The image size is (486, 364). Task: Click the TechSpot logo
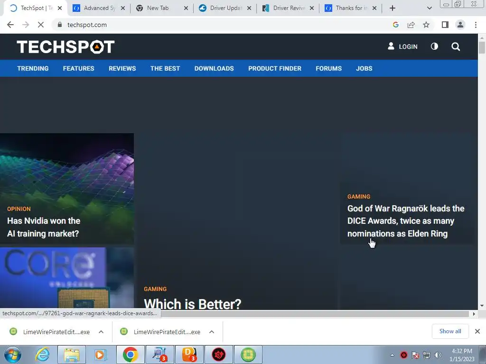coord(65,47)
